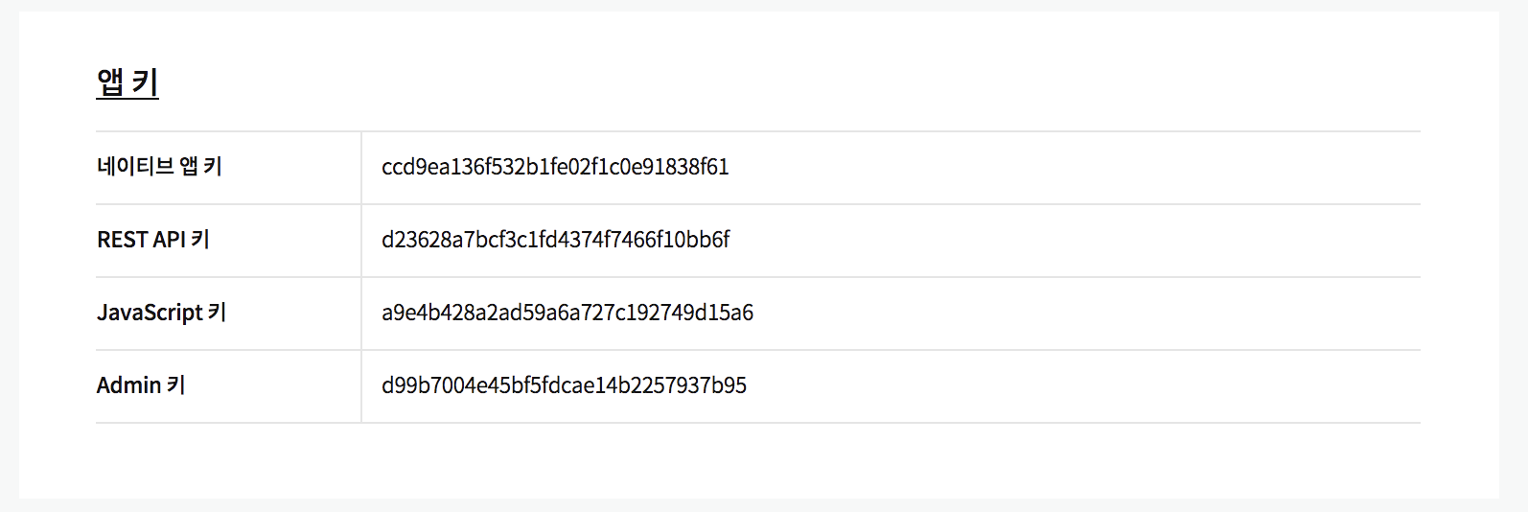Select REST API key value starting d23628

coord(555,240)
